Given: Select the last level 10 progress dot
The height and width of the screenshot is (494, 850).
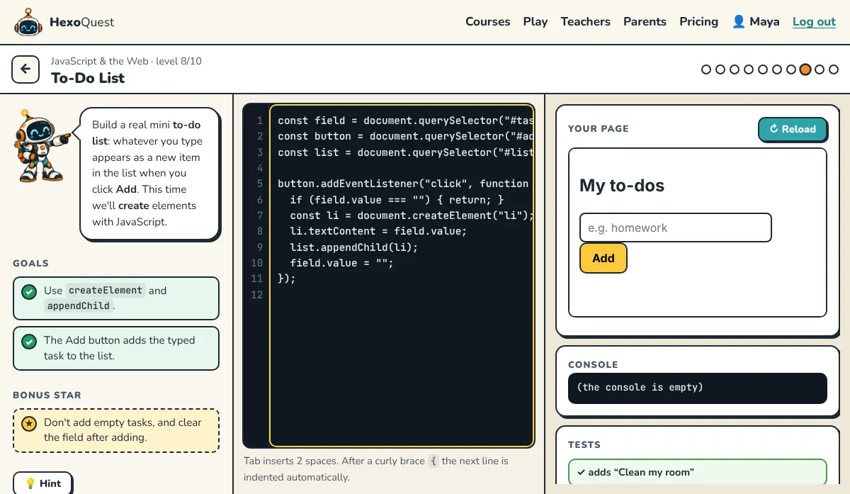Looking at the screenshot, I should click(x=834, y=69).
